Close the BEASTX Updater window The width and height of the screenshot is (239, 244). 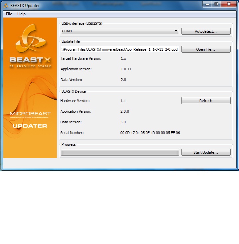point(229,4)
